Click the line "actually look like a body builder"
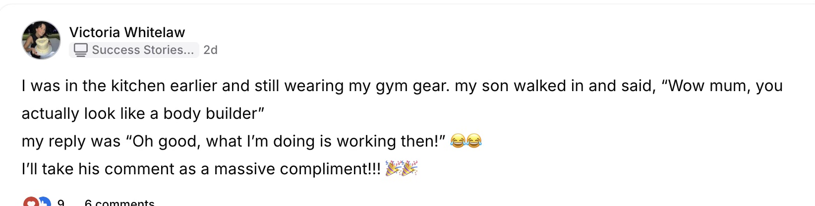Image resolution: width=815 pixels, height=206 pixels. (x=143, y=113)
